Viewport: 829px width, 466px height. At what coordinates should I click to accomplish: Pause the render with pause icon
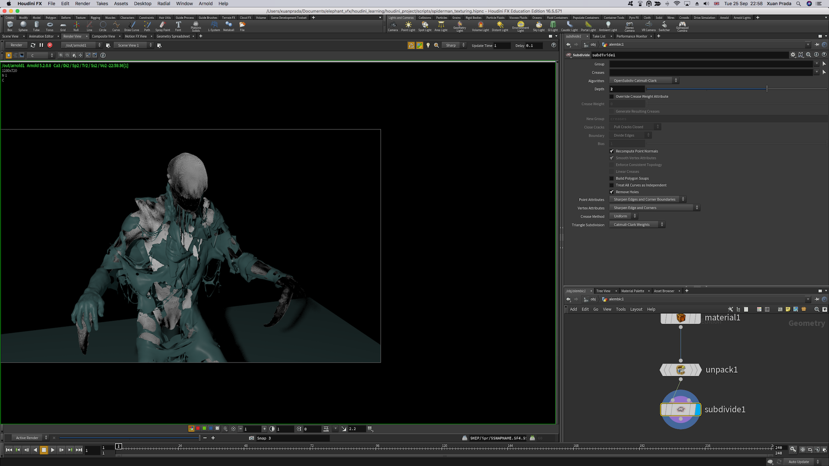[x=41, y=45]
